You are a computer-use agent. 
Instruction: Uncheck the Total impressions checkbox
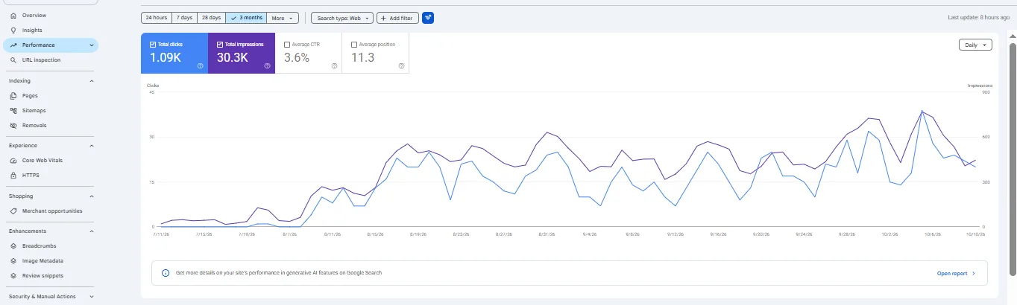tap(220, 45)
